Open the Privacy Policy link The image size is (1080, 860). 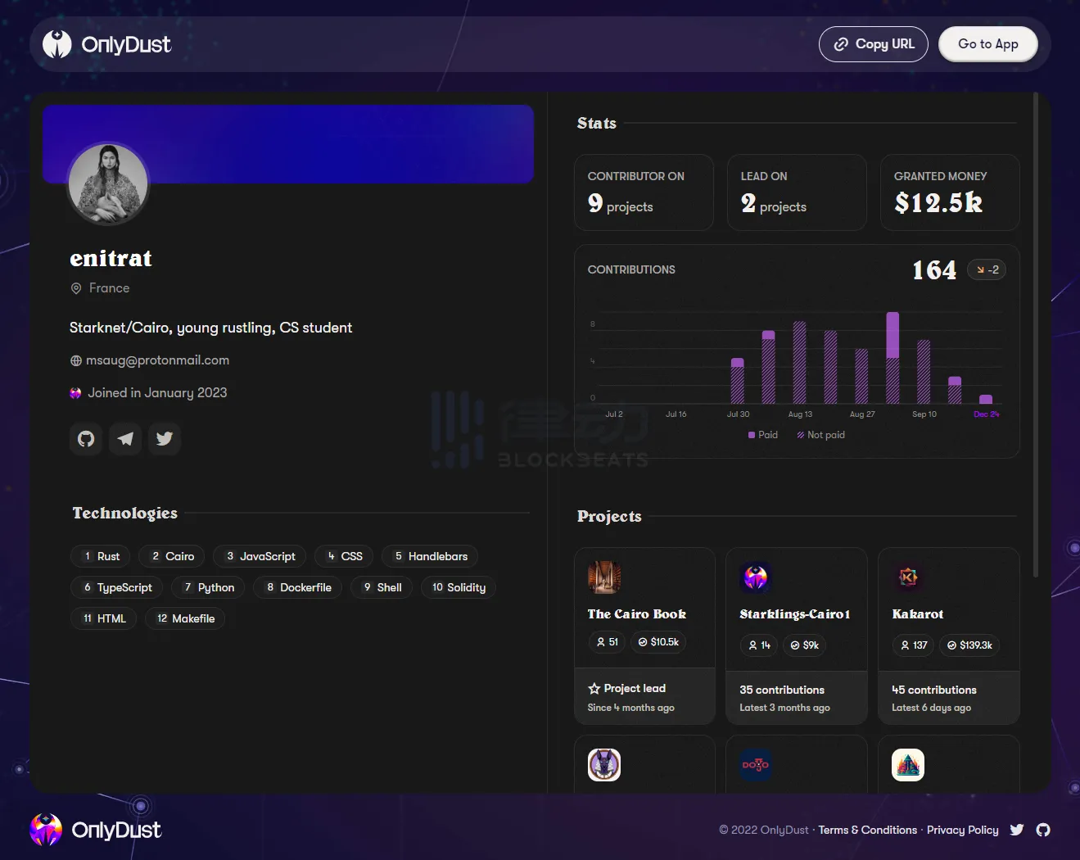click(x=962, y=830)
